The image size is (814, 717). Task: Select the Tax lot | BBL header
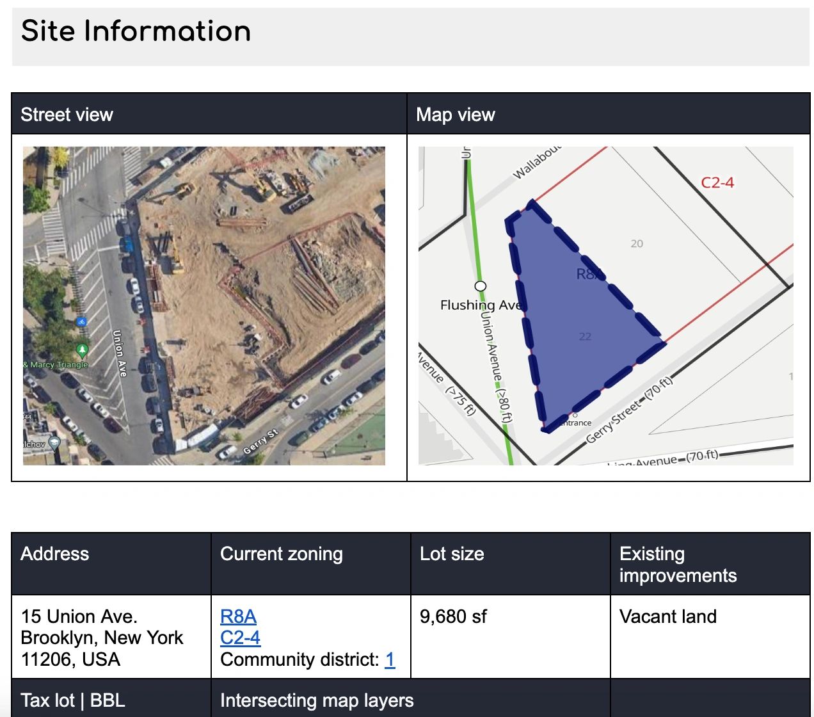tap(111, 698)
